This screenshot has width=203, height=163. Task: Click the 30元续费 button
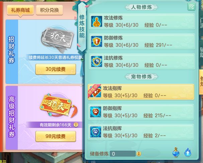56,69
